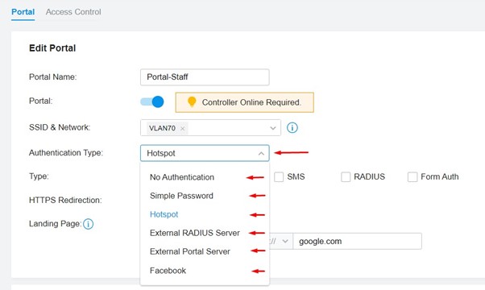Enable the Form Auth checkbox
This screenshot has height=290, width=485.
tap(412, 177)
